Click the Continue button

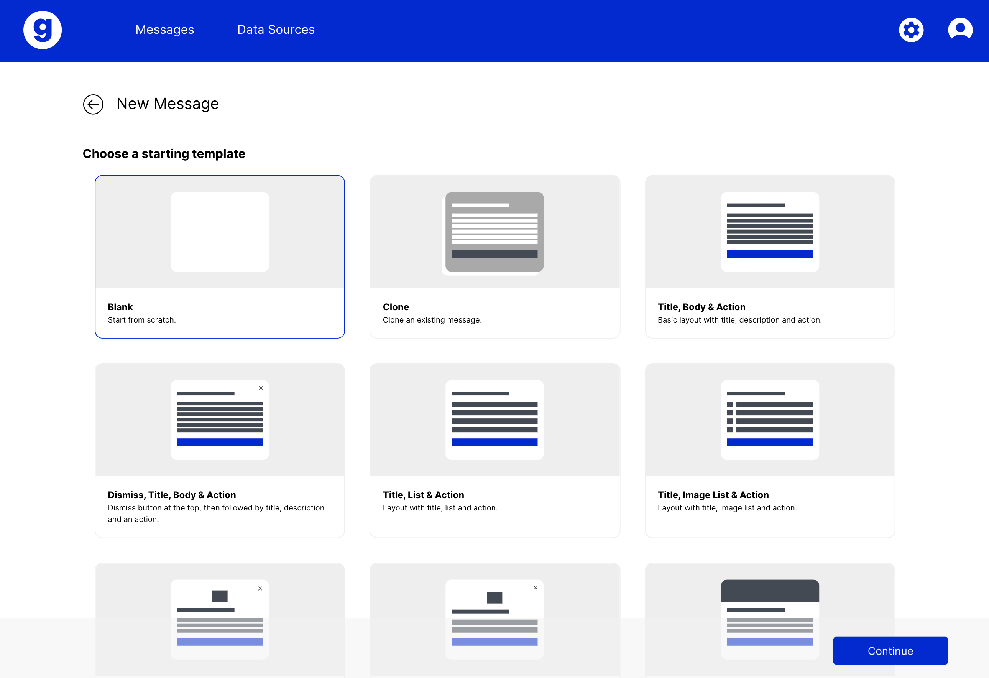click(890, 651)
